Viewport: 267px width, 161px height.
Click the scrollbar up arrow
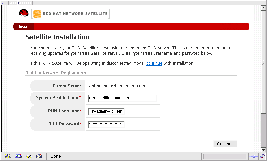coord(264,8)
